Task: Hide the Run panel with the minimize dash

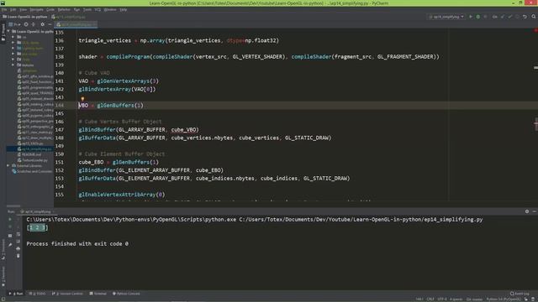Action: 535,211
